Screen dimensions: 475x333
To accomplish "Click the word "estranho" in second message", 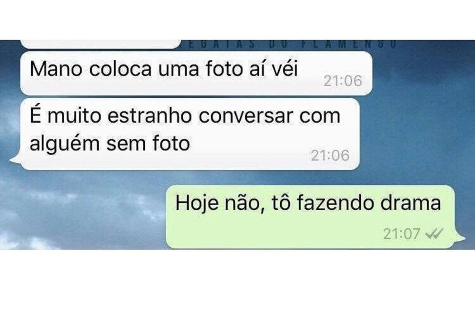I will click(150, 115).
